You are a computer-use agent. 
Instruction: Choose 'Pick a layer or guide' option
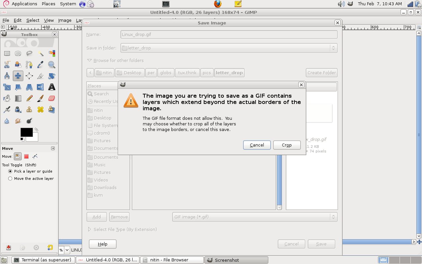tap(30, 171)
